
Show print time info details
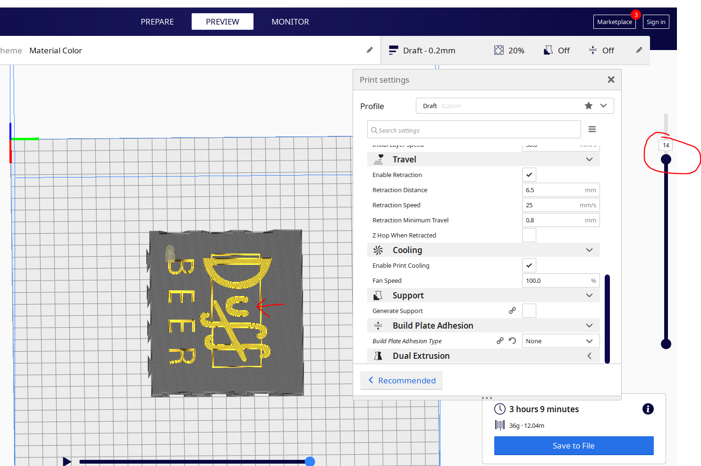pos(648,409)
